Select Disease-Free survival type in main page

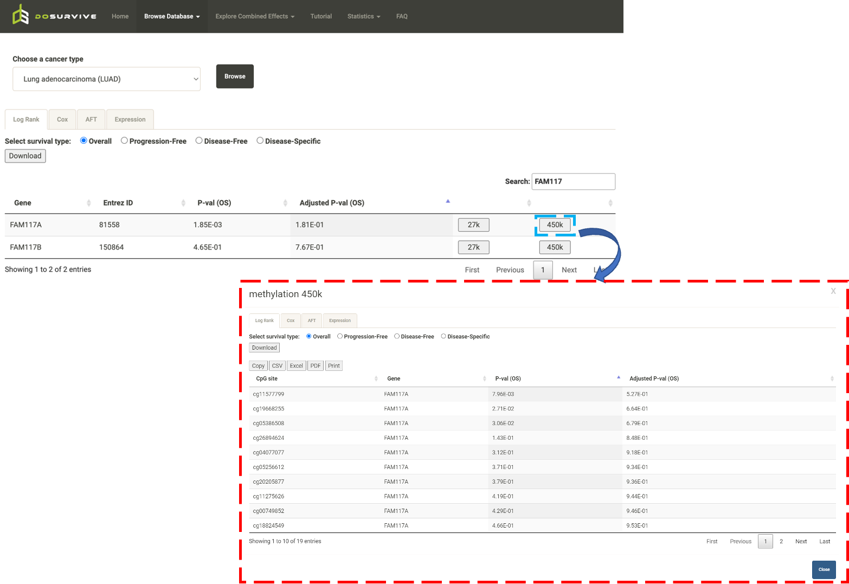click(199, 140)
